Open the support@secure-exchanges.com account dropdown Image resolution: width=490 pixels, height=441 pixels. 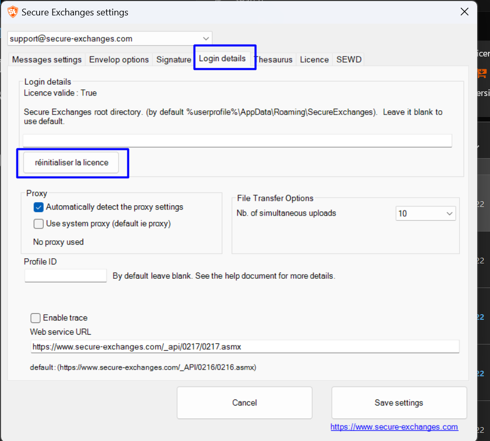point(110,39)
